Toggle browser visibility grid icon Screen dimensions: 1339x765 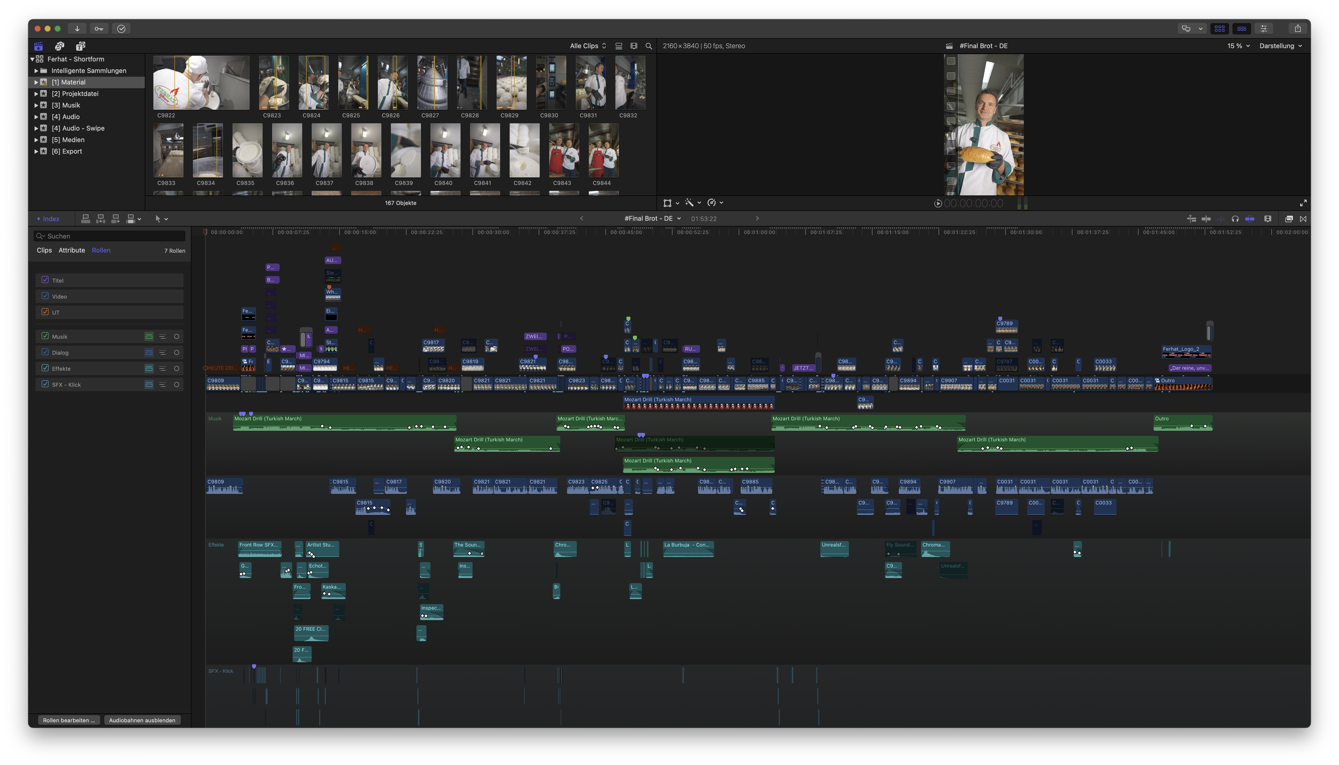[1220, 29]
